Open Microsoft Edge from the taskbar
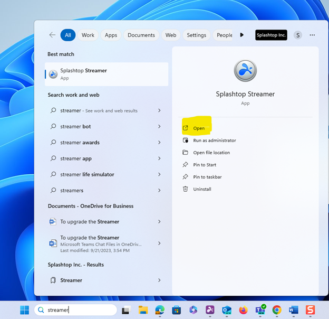329x319 pixels. [x=160, y=310]
